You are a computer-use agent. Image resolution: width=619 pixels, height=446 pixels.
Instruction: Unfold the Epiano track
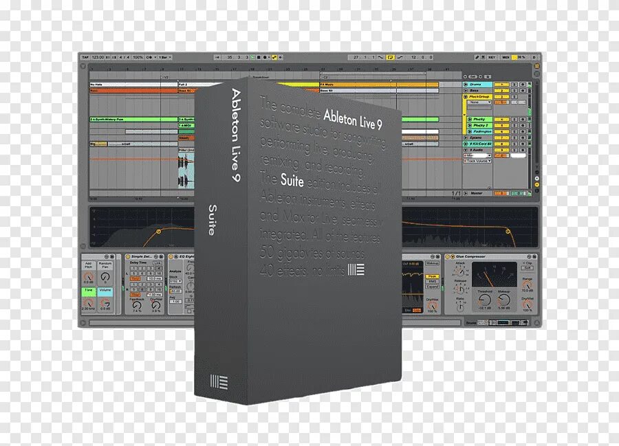click(466, 137)
